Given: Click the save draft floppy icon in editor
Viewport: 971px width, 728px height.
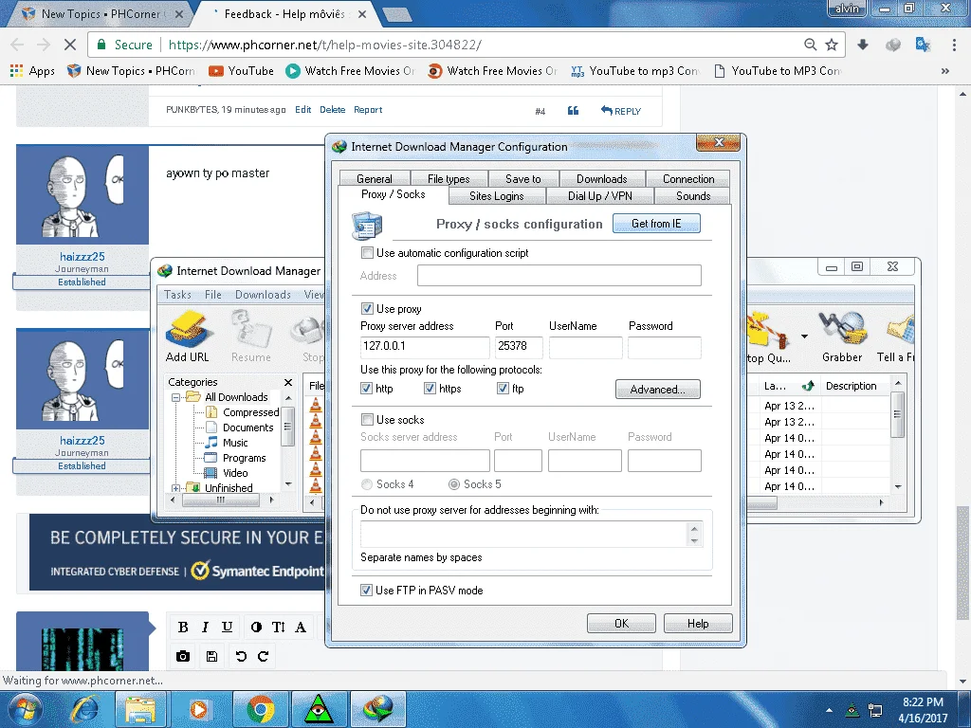Looking at the screenshot, I should point(211,656).
